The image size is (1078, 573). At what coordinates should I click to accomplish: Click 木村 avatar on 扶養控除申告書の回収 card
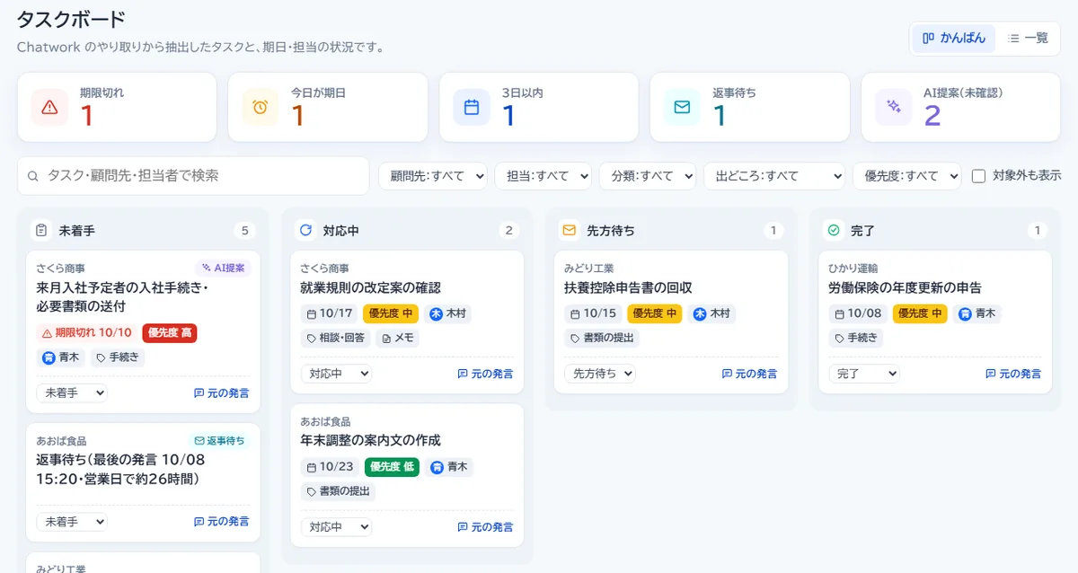700,313
